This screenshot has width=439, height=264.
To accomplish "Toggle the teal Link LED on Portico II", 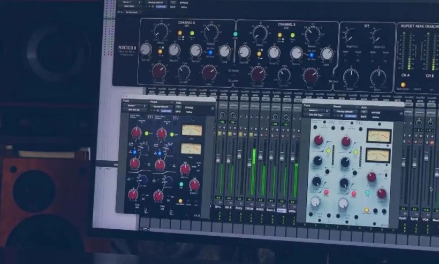I will click(236, 34).
